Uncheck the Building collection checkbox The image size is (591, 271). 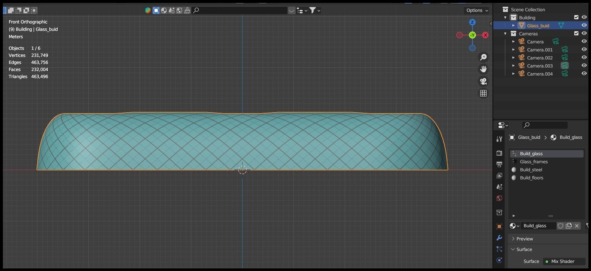coord(576,17)
